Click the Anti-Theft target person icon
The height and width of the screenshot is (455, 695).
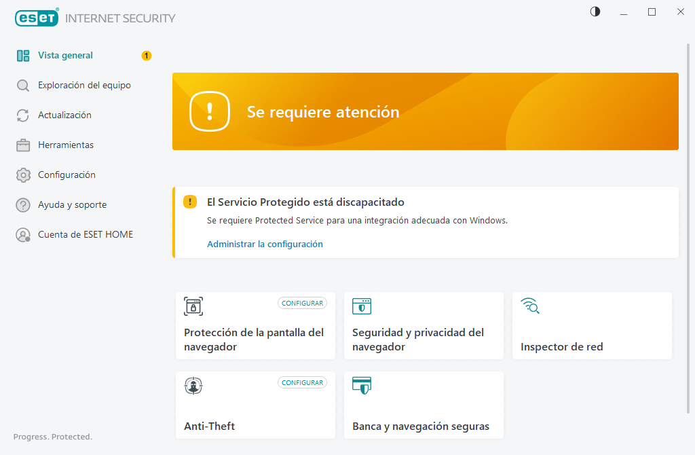(193, 385)
